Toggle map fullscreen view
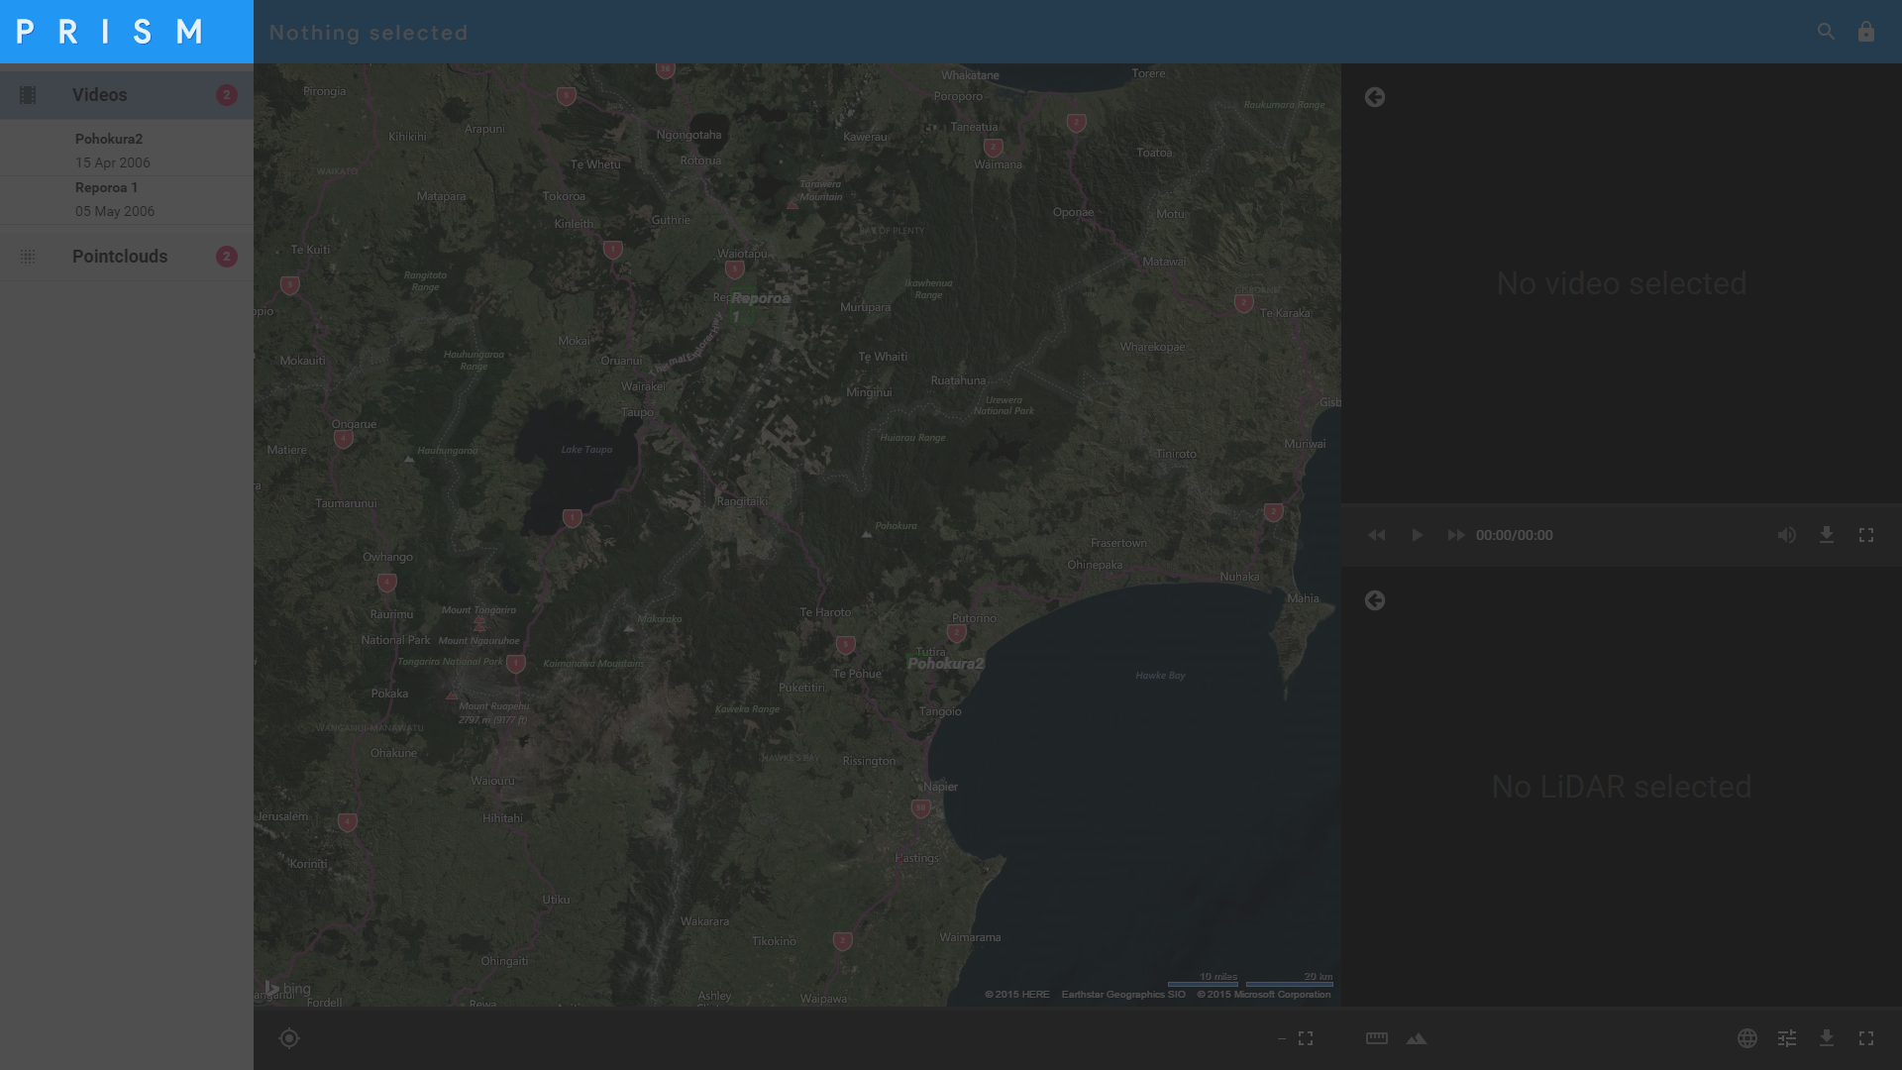This screenshot has height=1070, width=1902. (1306, 1038)
